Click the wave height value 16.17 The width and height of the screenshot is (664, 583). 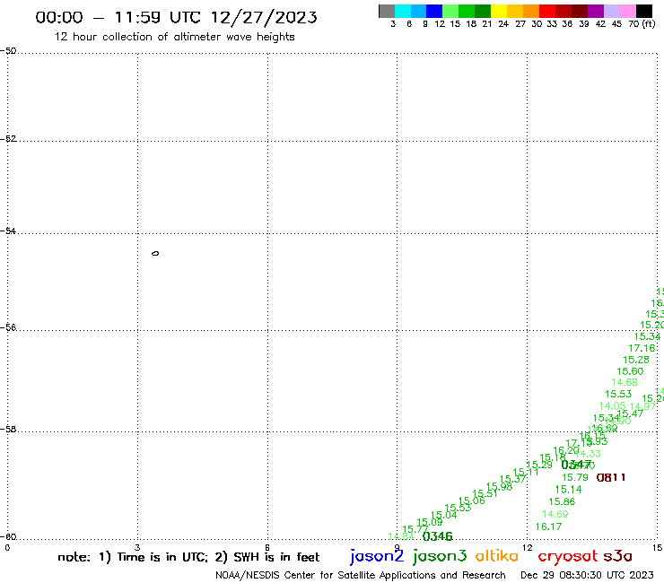pyautogui.click(x=548, y=526)
